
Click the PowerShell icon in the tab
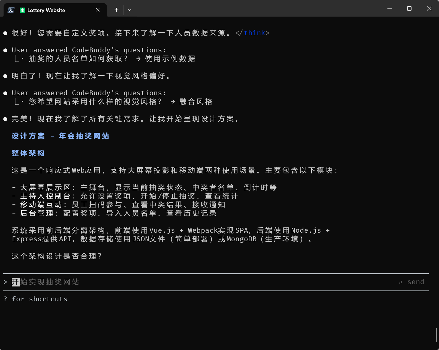click(11, 10)
